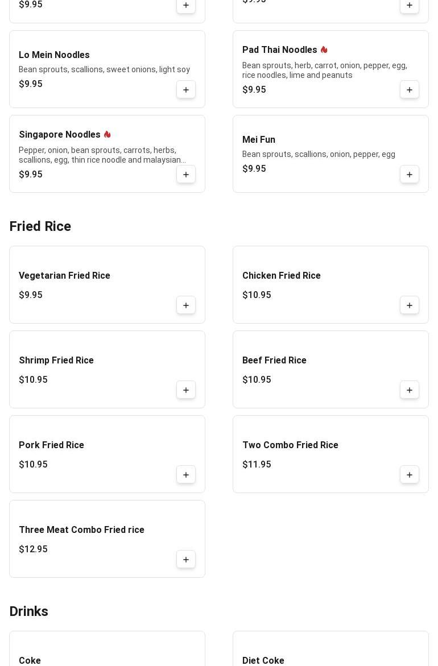Add Shrimp Fried Rice with plus button
Image resolution: width=438 pixels, height=666 pixels.
coord(186,390)
